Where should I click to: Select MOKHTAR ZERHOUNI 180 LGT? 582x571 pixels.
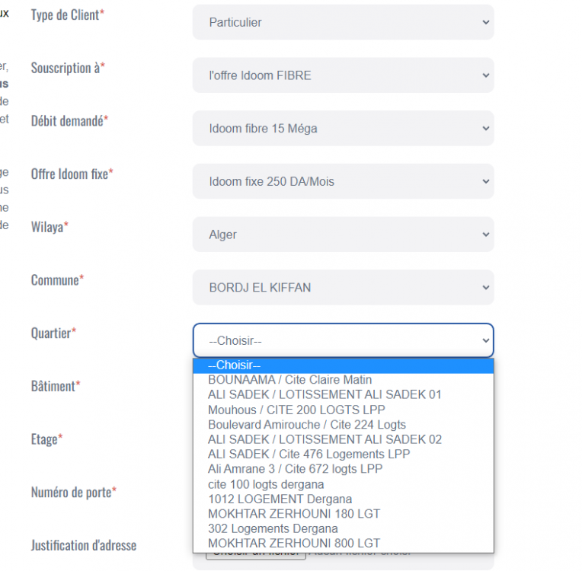coord(343,514)
